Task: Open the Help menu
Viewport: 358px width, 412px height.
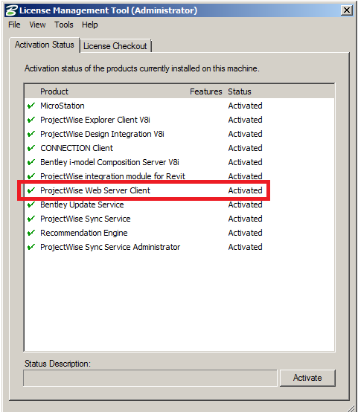Action: pos(90,25)
